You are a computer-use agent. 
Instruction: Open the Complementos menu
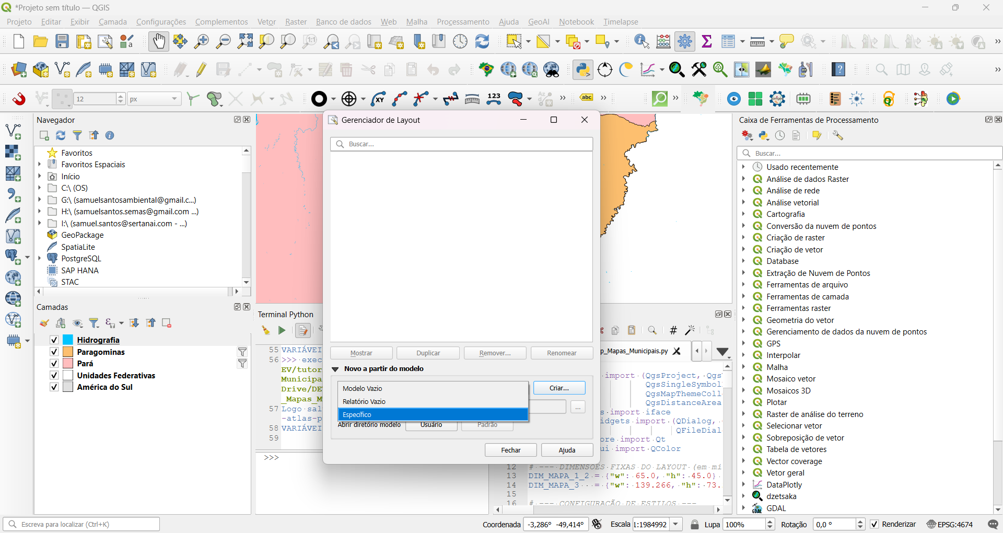coord(221,22)
